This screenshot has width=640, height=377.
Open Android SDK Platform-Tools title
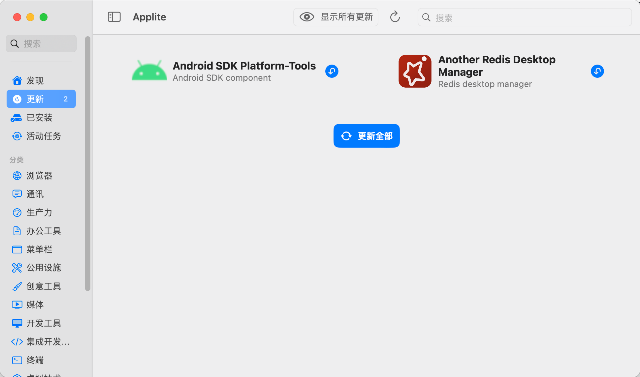click(x=244, y=66)
